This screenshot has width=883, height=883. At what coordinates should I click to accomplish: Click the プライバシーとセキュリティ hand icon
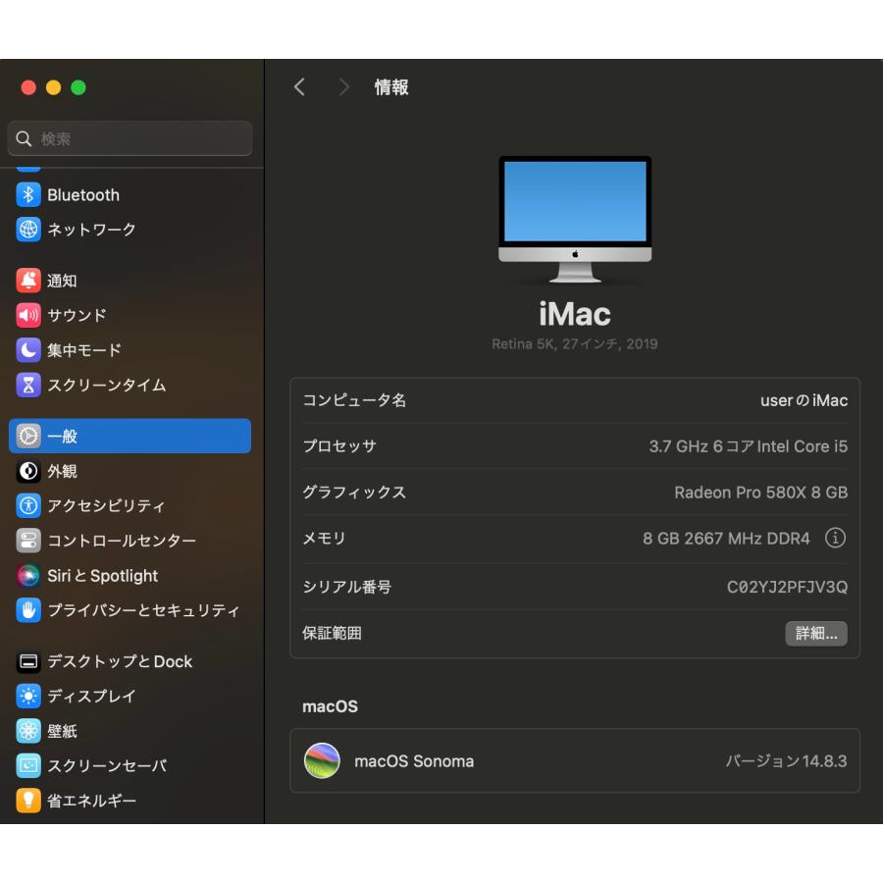28,610
